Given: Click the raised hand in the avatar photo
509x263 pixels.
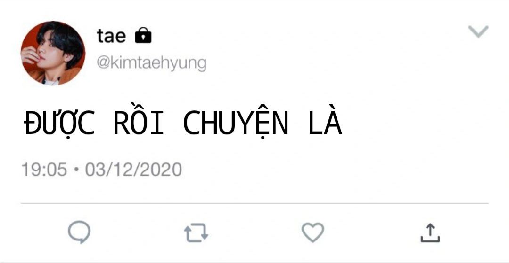Looking at the screenshot, I should click(x=31, y=55).
